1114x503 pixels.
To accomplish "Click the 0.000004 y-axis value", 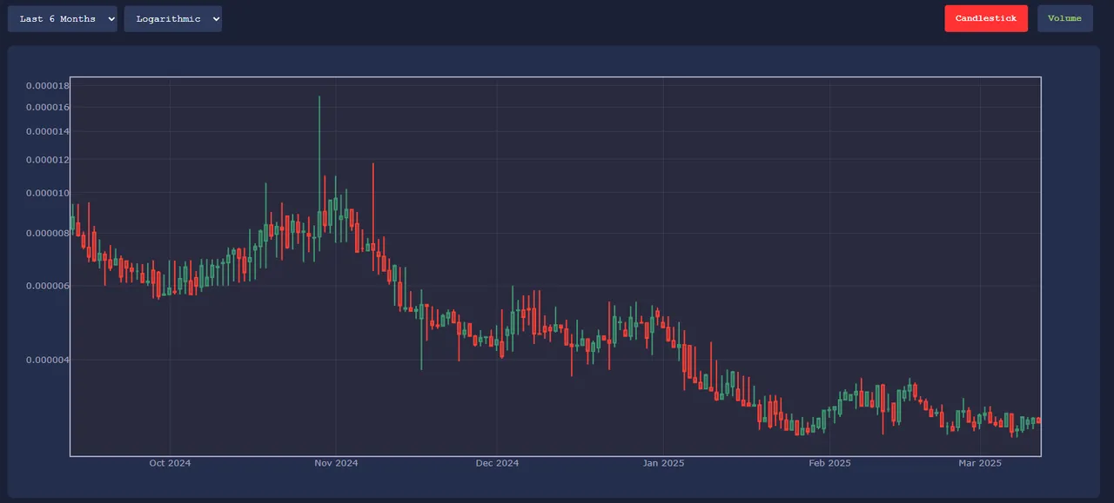I will (47, 360).
